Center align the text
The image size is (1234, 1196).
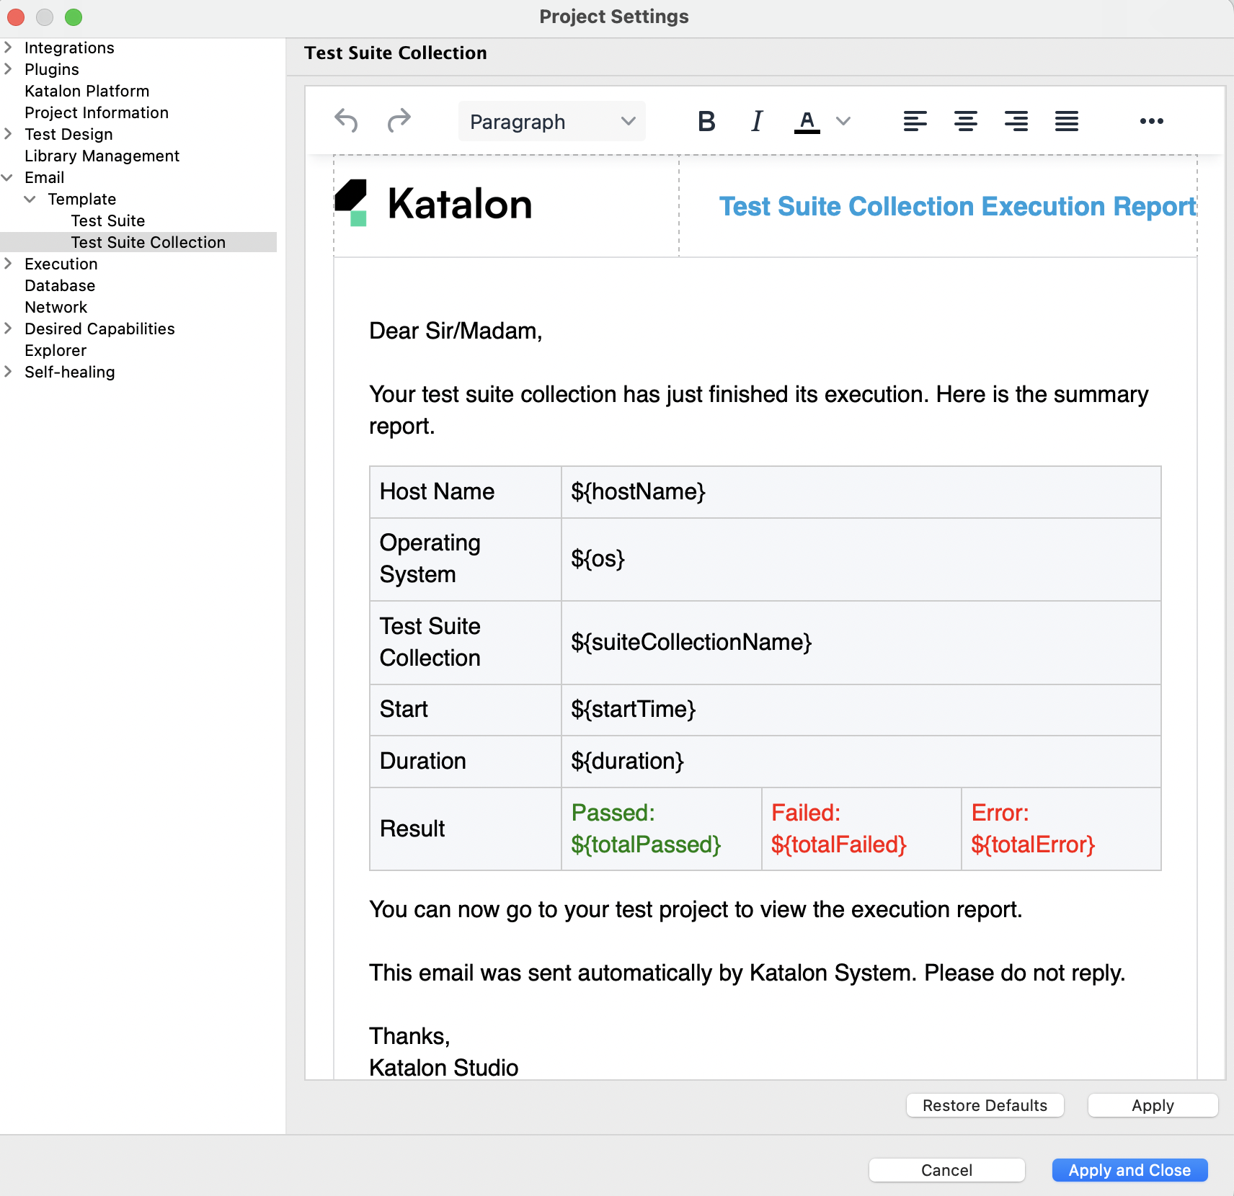966,121
